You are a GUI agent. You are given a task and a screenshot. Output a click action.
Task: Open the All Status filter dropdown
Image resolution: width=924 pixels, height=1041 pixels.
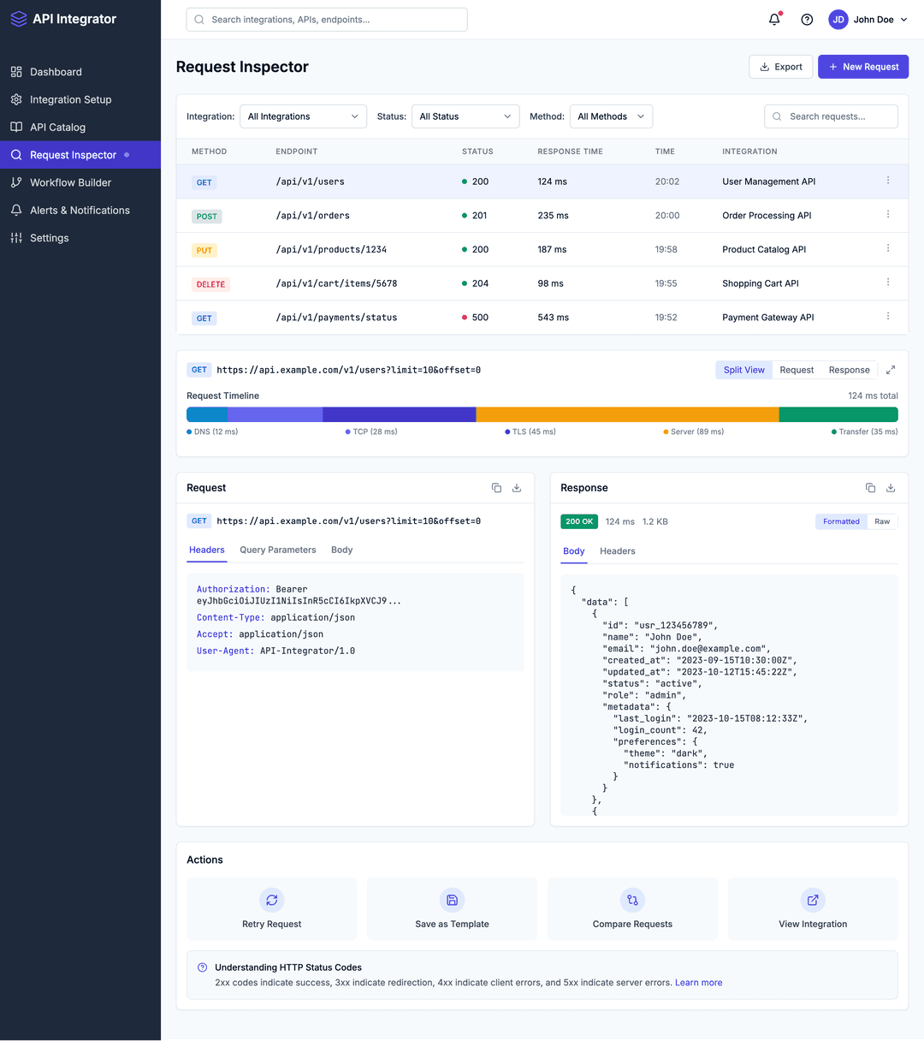click(x=465, y=116)
